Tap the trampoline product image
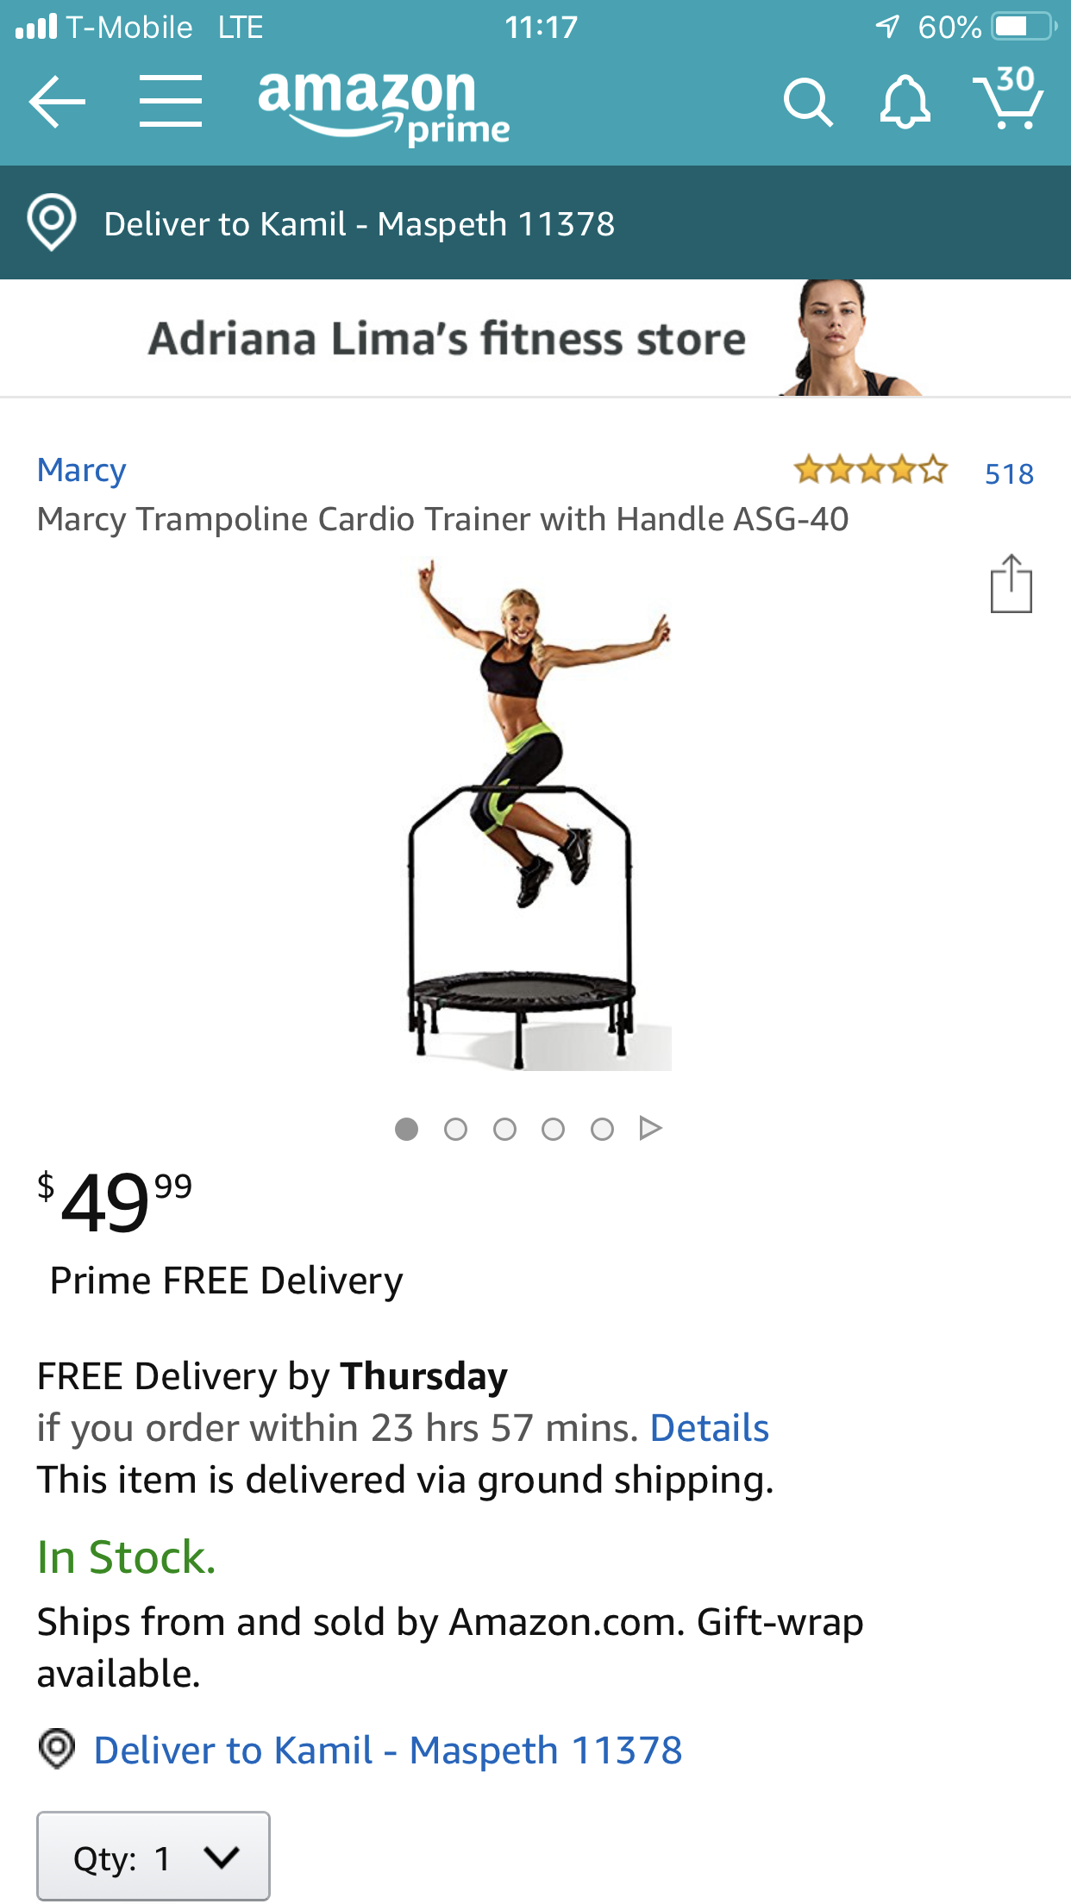The width and height of the screenshot is (1071, 1904). tap(536, 816)
